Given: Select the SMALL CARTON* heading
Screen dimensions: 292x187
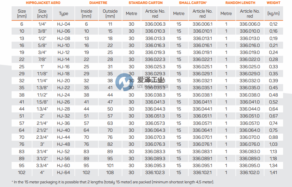Looking at the screenshot, I should point(193,3).
